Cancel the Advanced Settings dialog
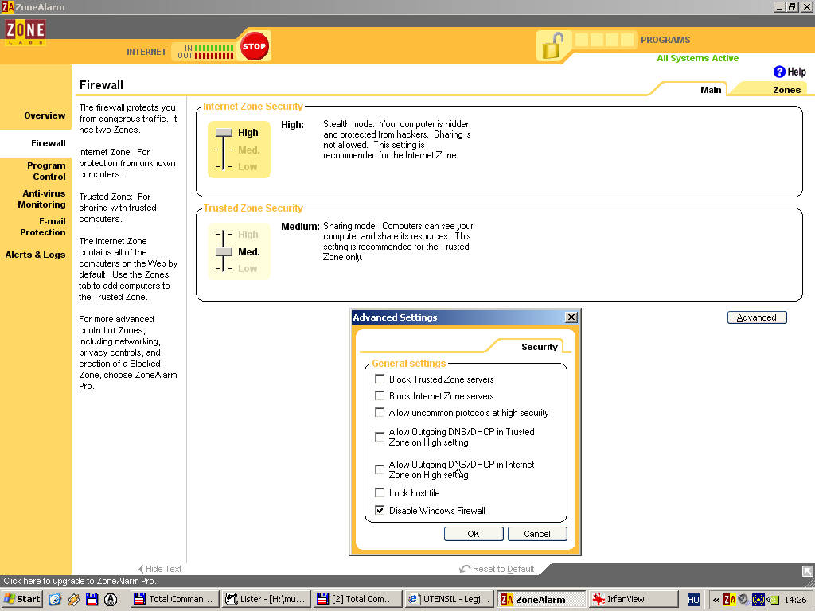The image size is (815, 611). coord(537,534)
